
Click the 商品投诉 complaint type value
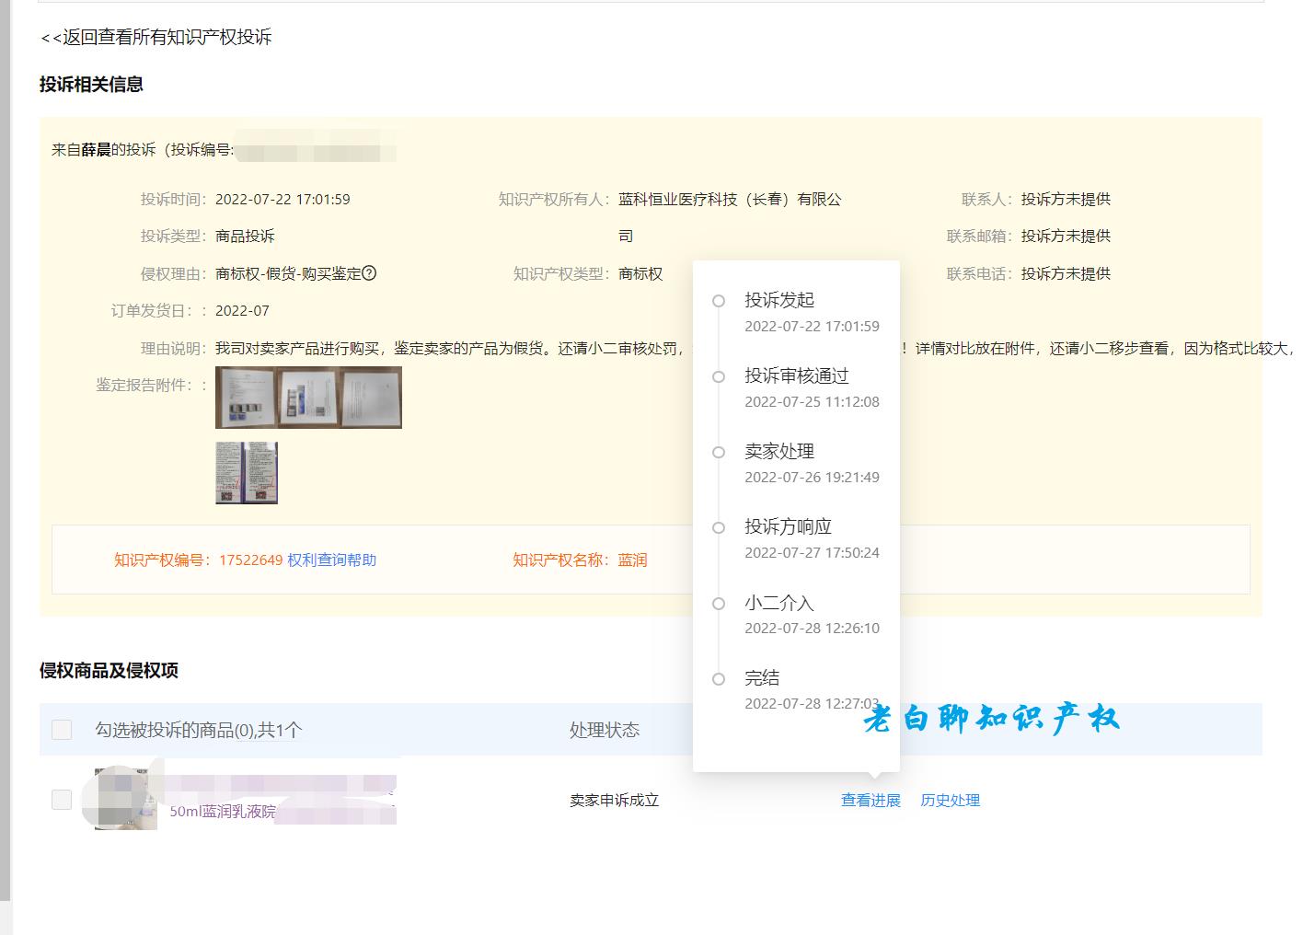pyautogui.click(x=245, y=236)
